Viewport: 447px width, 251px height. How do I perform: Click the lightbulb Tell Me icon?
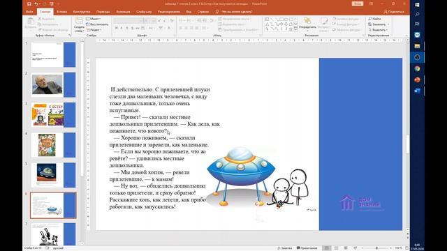pos(217,12)
